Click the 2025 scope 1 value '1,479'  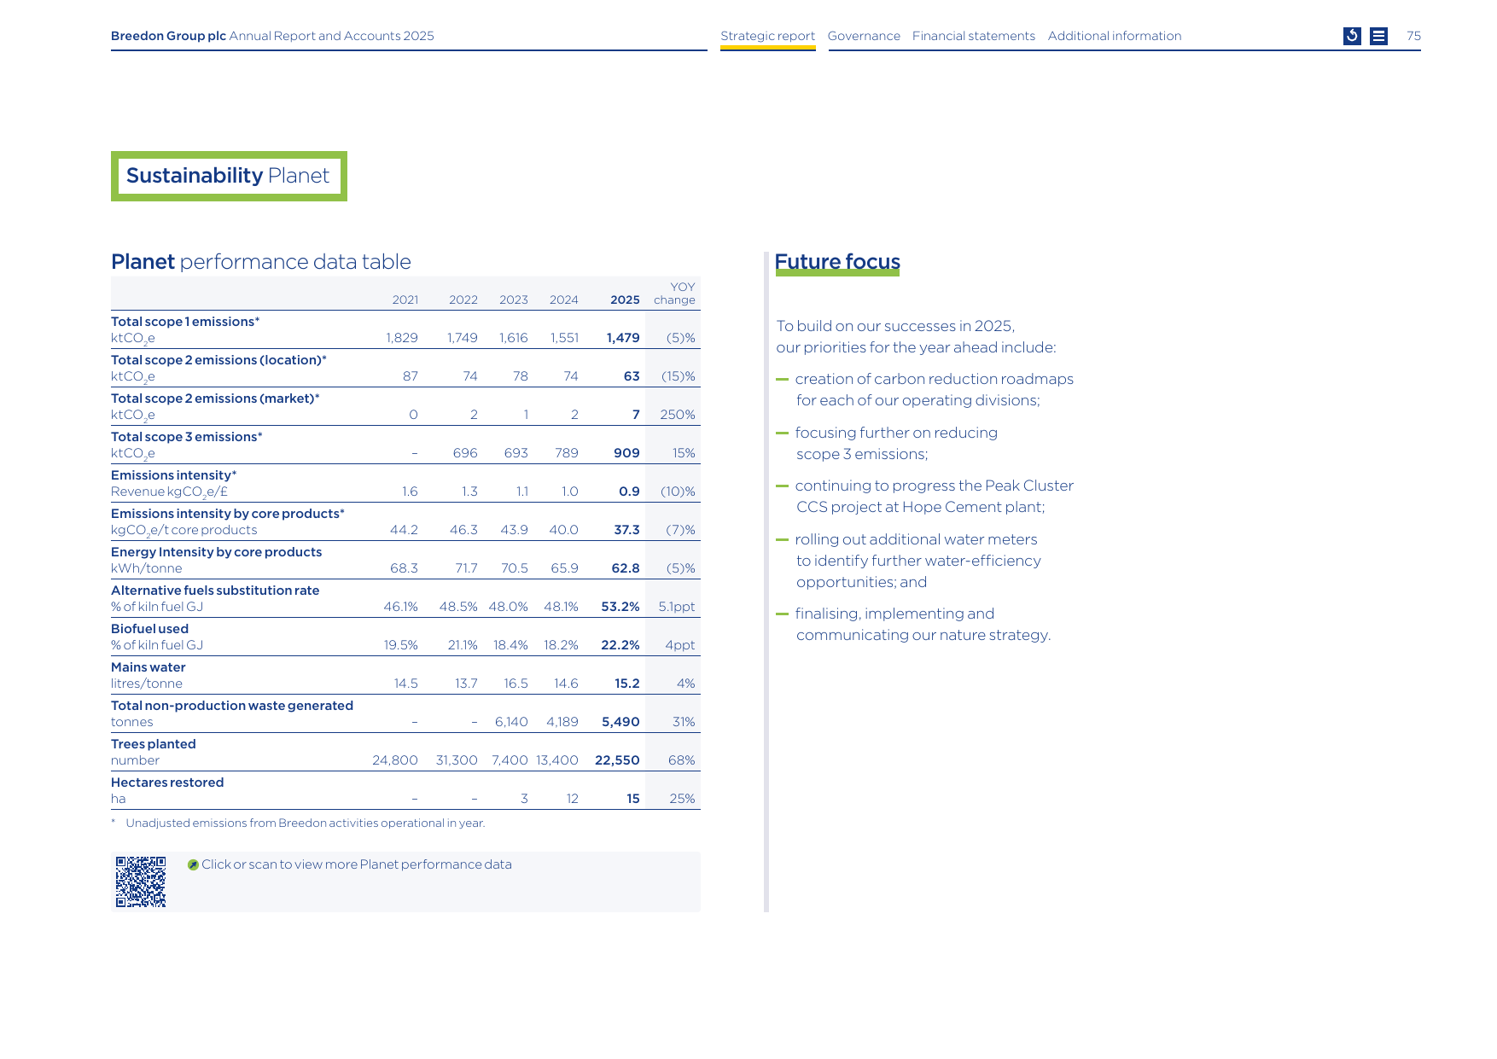(x=623, y=338)
